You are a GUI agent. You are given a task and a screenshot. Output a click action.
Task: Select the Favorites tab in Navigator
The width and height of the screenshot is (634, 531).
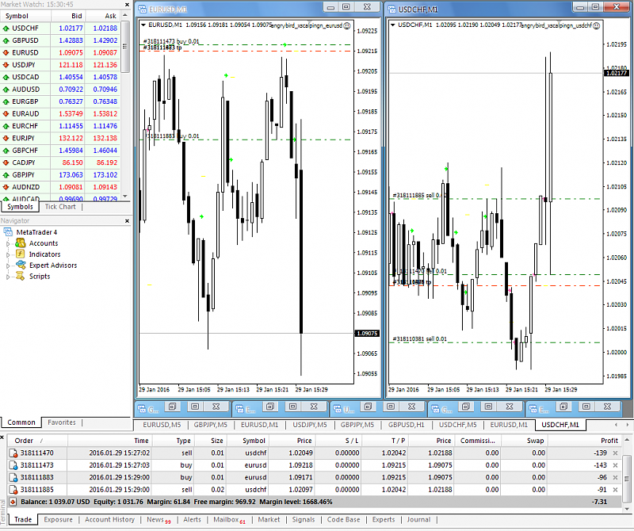(x=61, y=422)
